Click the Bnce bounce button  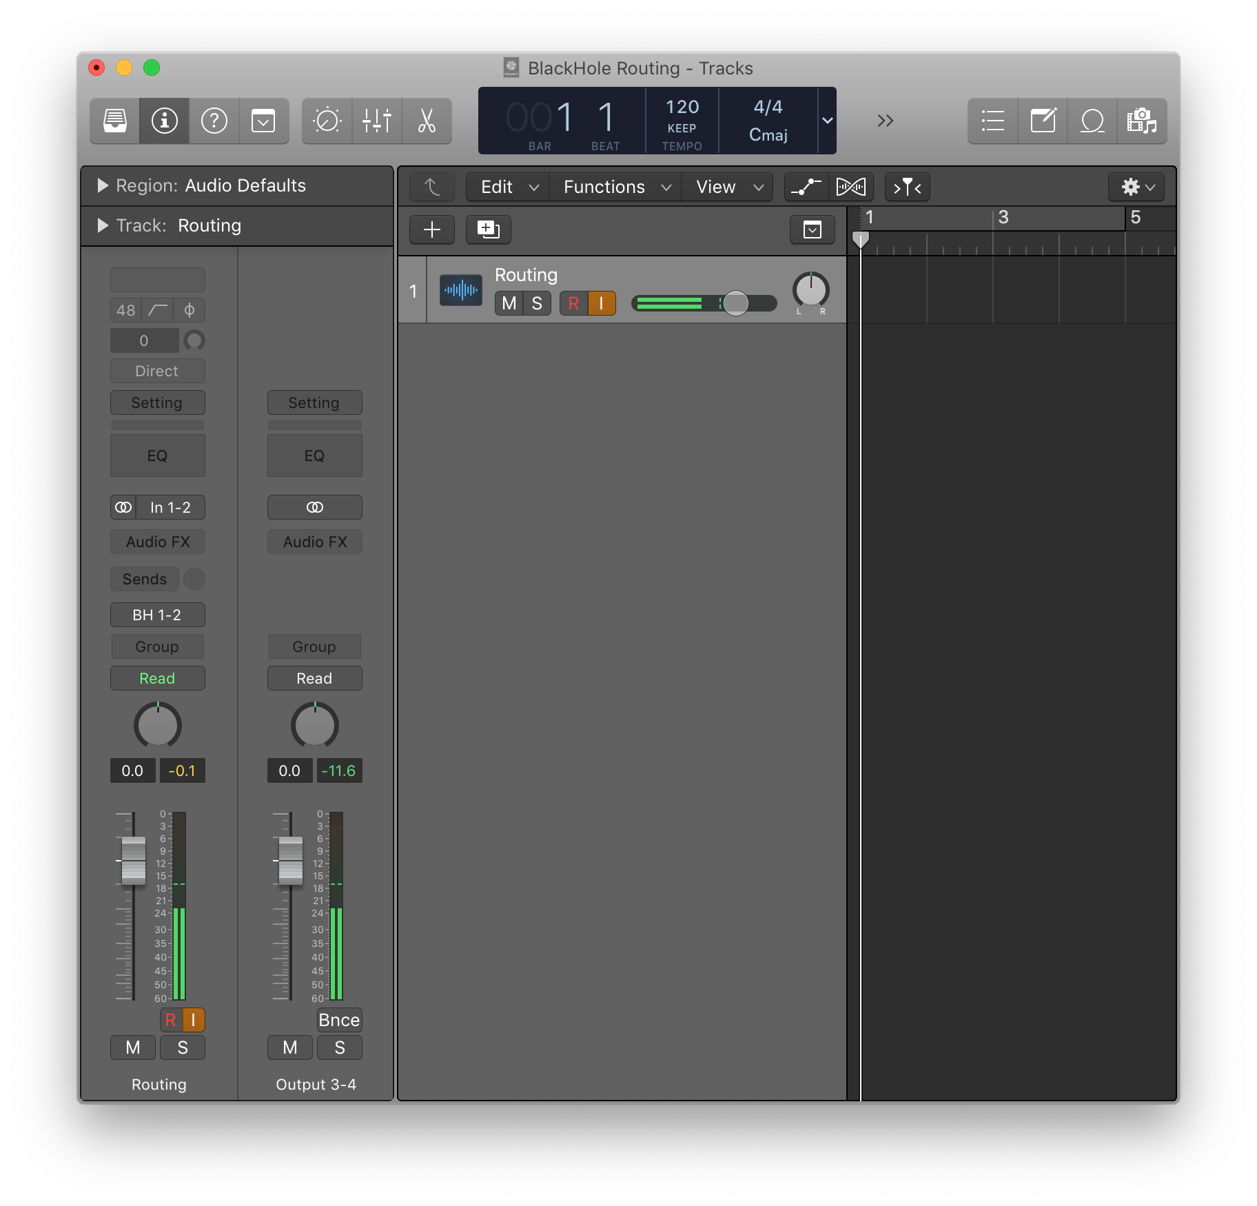pos(339,1020)
